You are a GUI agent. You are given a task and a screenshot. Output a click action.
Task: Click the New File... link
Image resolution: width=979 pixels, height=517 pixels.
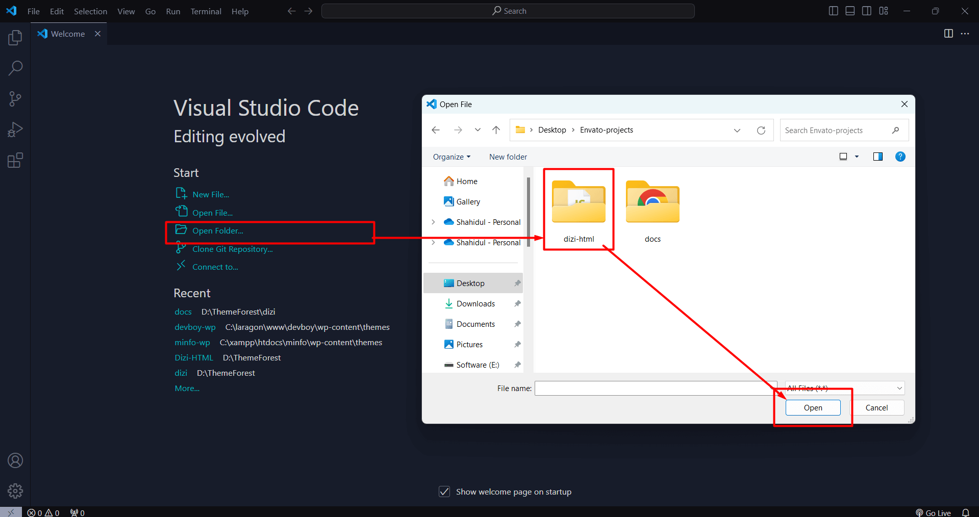(211, 195)
